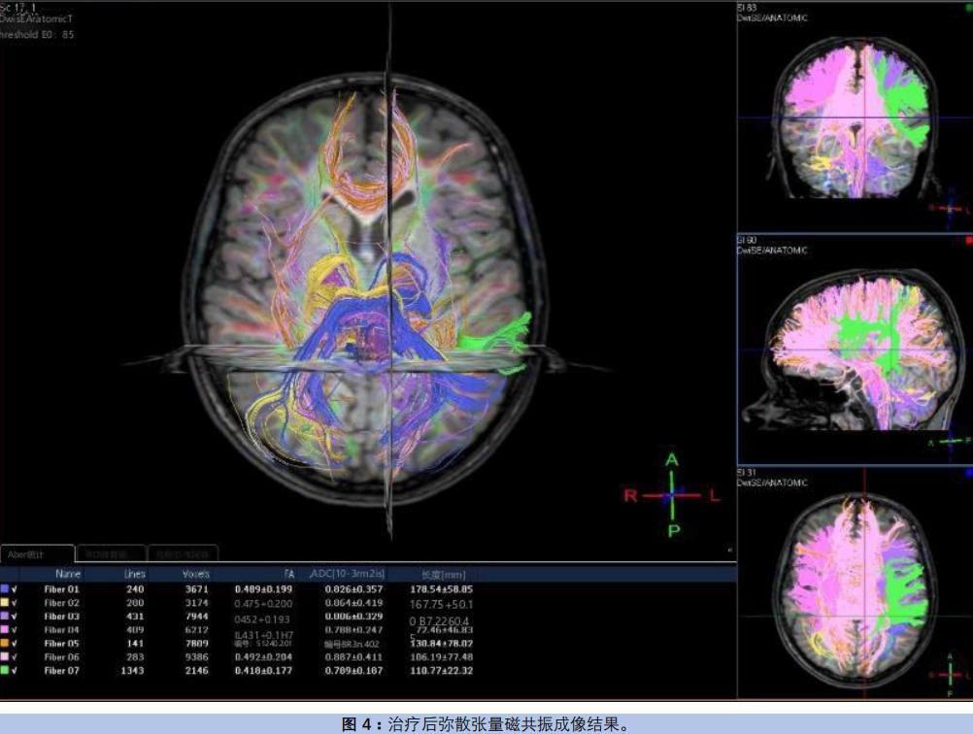Click the large A/P/R/L orientation compass

[672, 495]
